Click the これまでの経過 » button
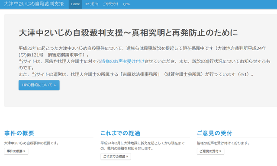Image resolution: width=277 pixels, height=166 pixels. [x=116, y=156]
